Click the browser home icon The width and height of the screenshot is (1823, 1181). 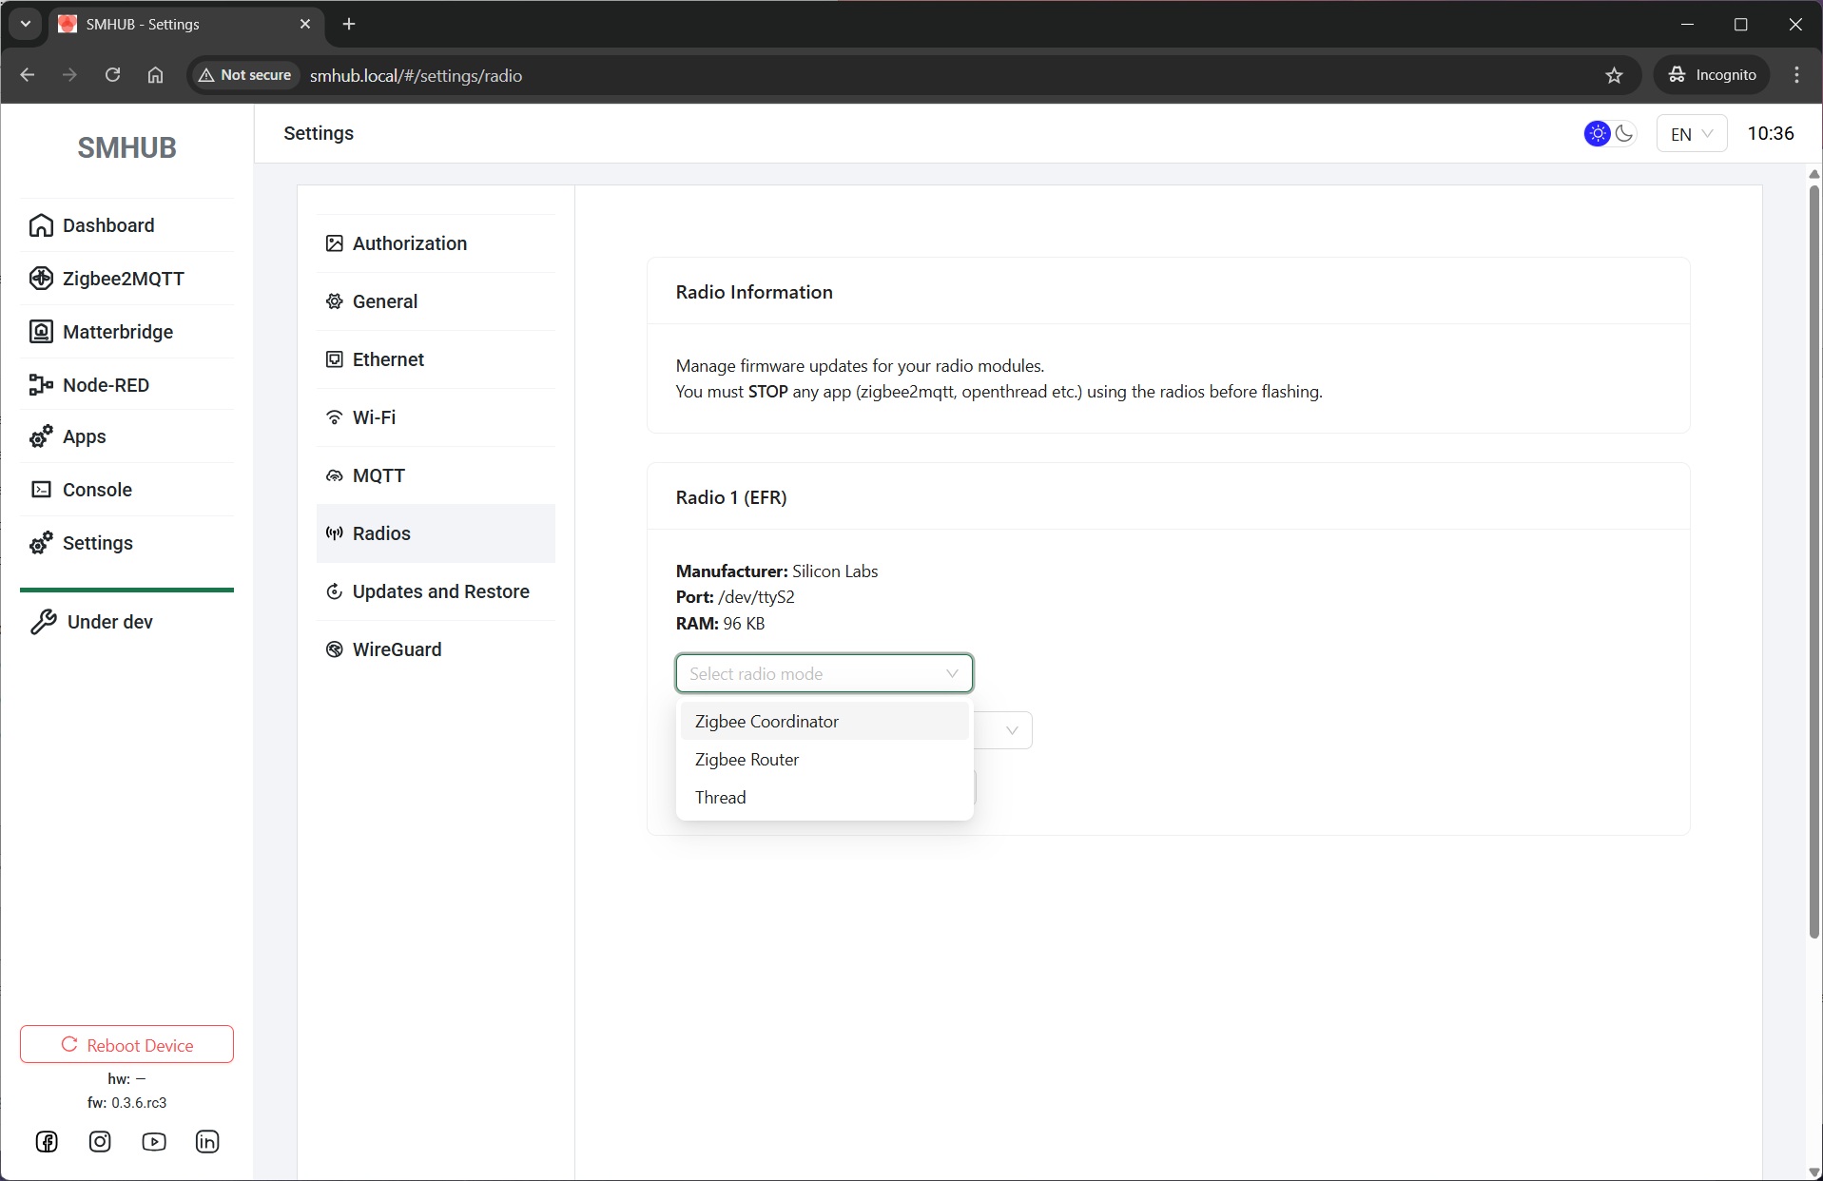click(156, 75)
